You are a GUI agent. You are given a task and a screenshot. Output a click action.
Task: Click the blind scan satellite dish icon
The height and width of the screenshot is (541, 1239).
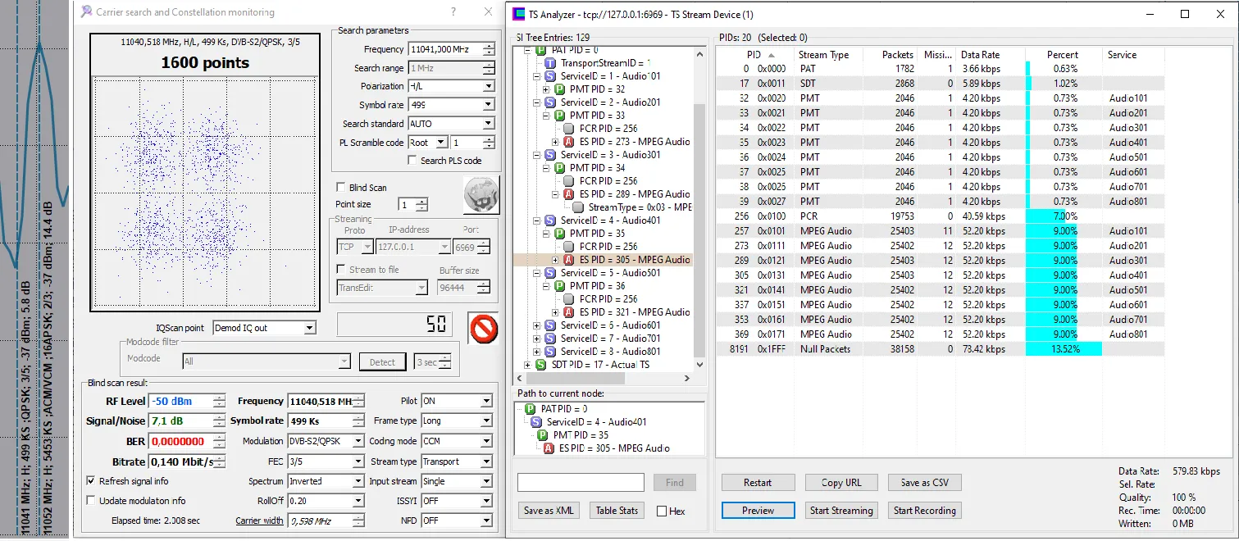pyautogui.click(x=481, y=196)
